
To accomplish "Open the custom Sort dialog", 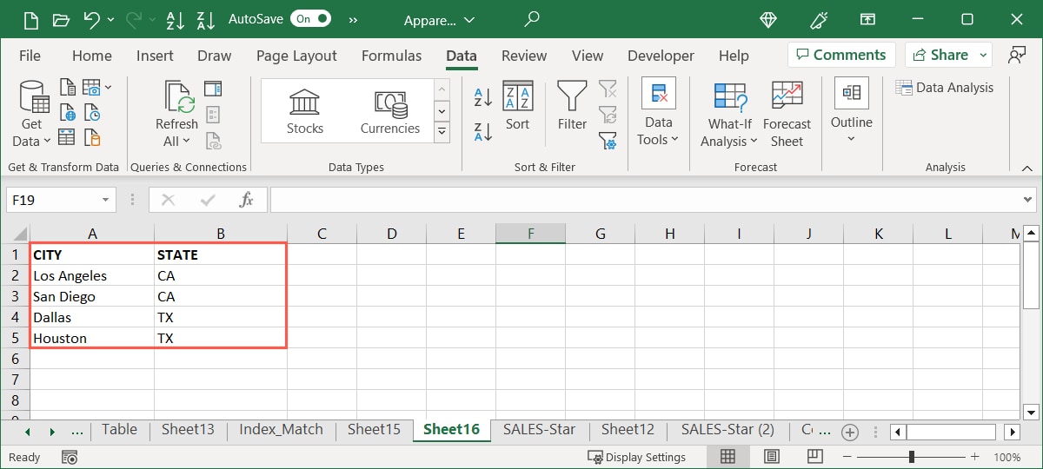I will coord(517,107).
